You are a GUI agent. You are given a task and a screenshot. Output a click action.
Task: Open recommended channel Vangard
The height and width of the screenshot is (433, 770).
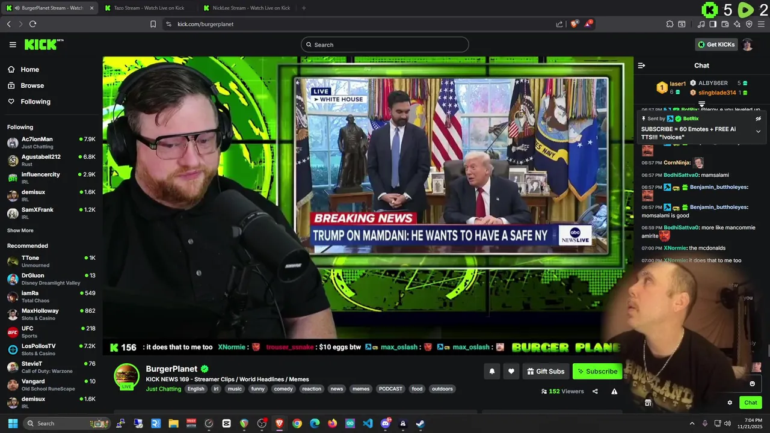click(x=51, y=385)
